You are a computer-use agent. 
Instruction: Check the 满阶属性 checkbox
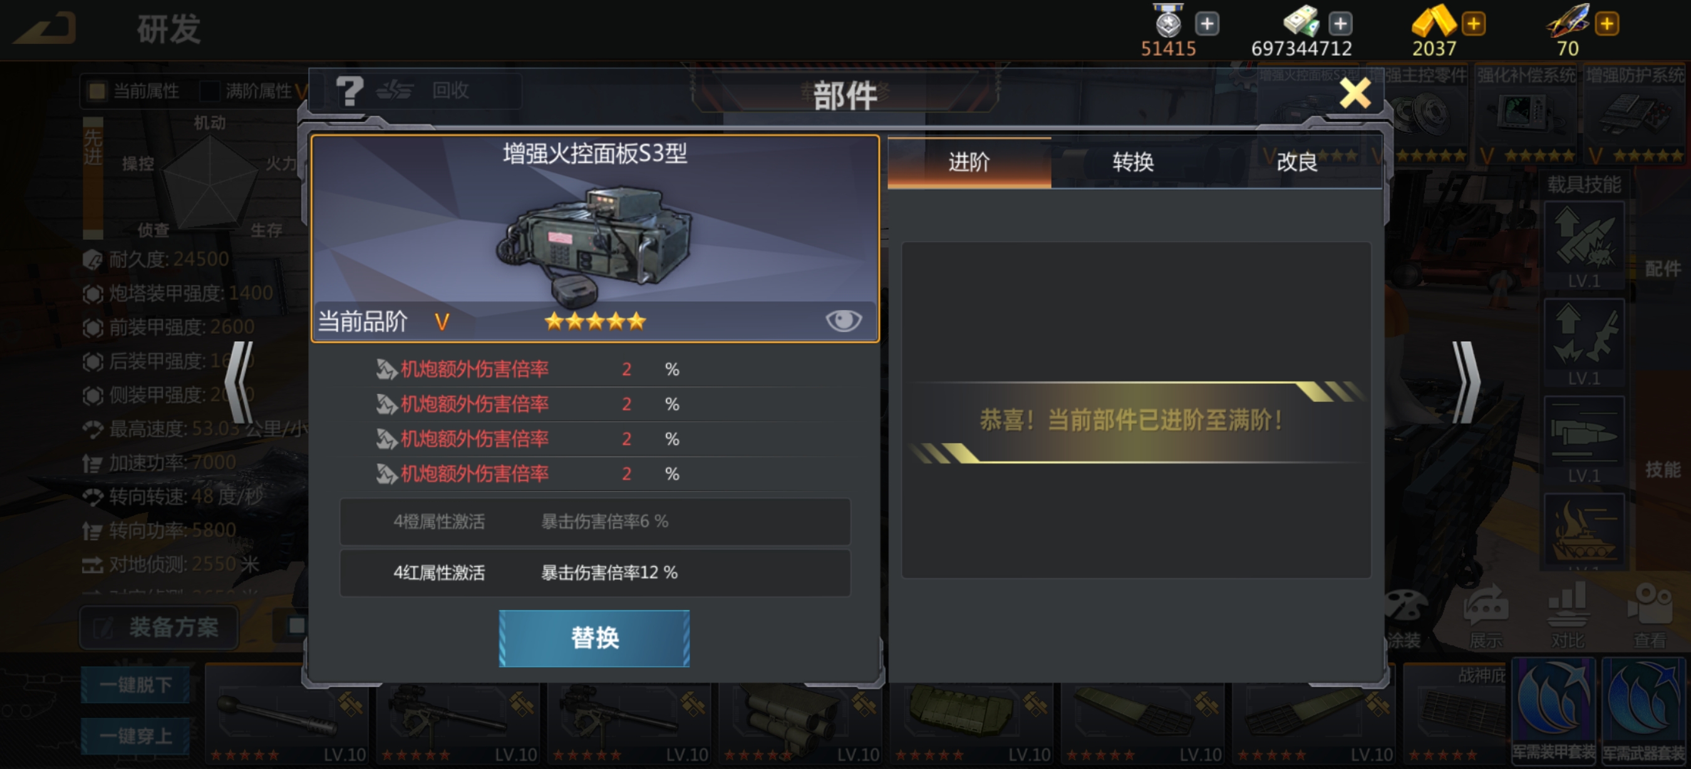pos(209,91)
